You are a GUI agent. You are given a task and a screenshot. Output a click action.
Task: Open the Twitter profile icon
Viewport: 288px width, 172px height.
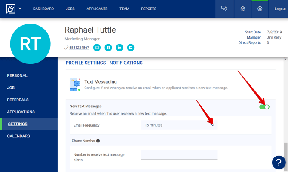[x=131, y=48]
